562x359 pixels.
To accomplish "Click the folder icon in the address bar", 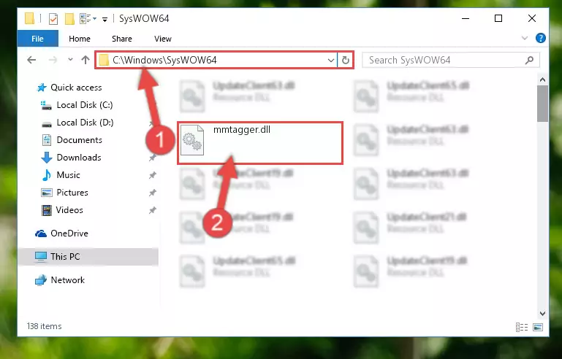I will (x=104, y=60).
